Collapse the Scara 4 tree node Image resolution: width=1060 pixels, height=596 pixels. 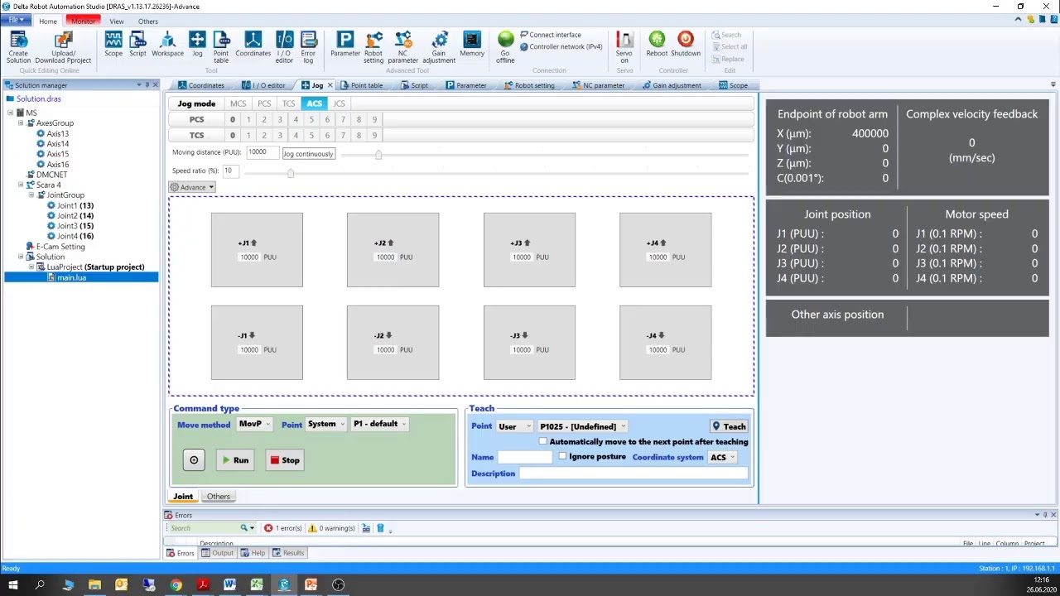[x=21, y=185]
